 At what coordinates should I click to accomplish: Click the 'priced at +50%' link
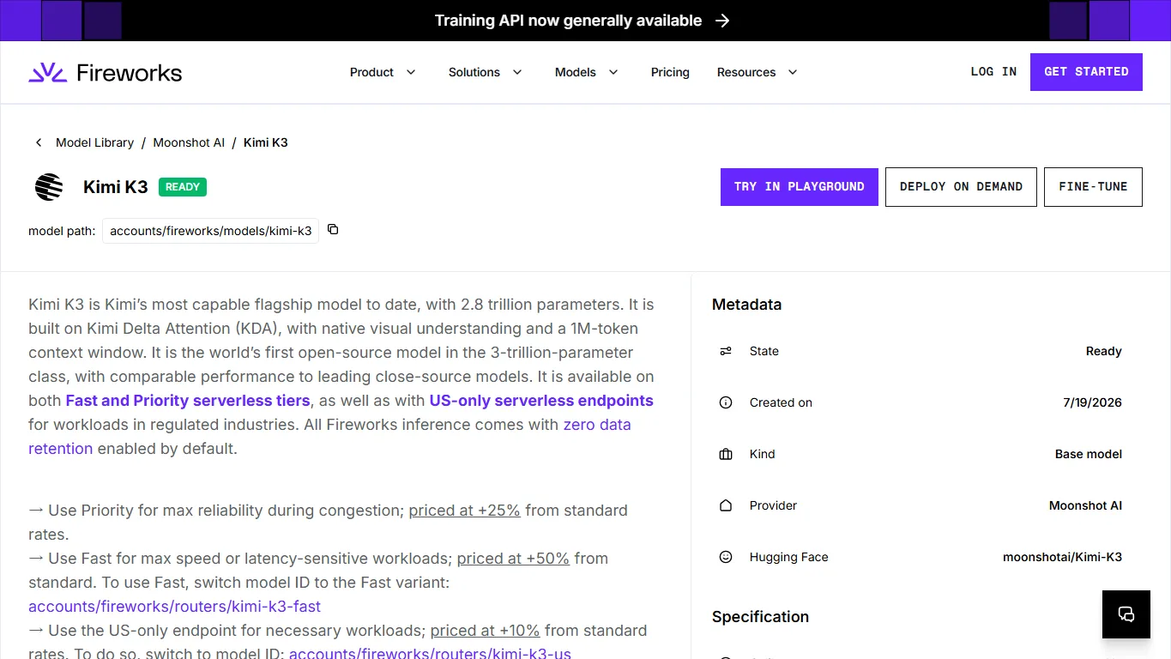point(513,559)
